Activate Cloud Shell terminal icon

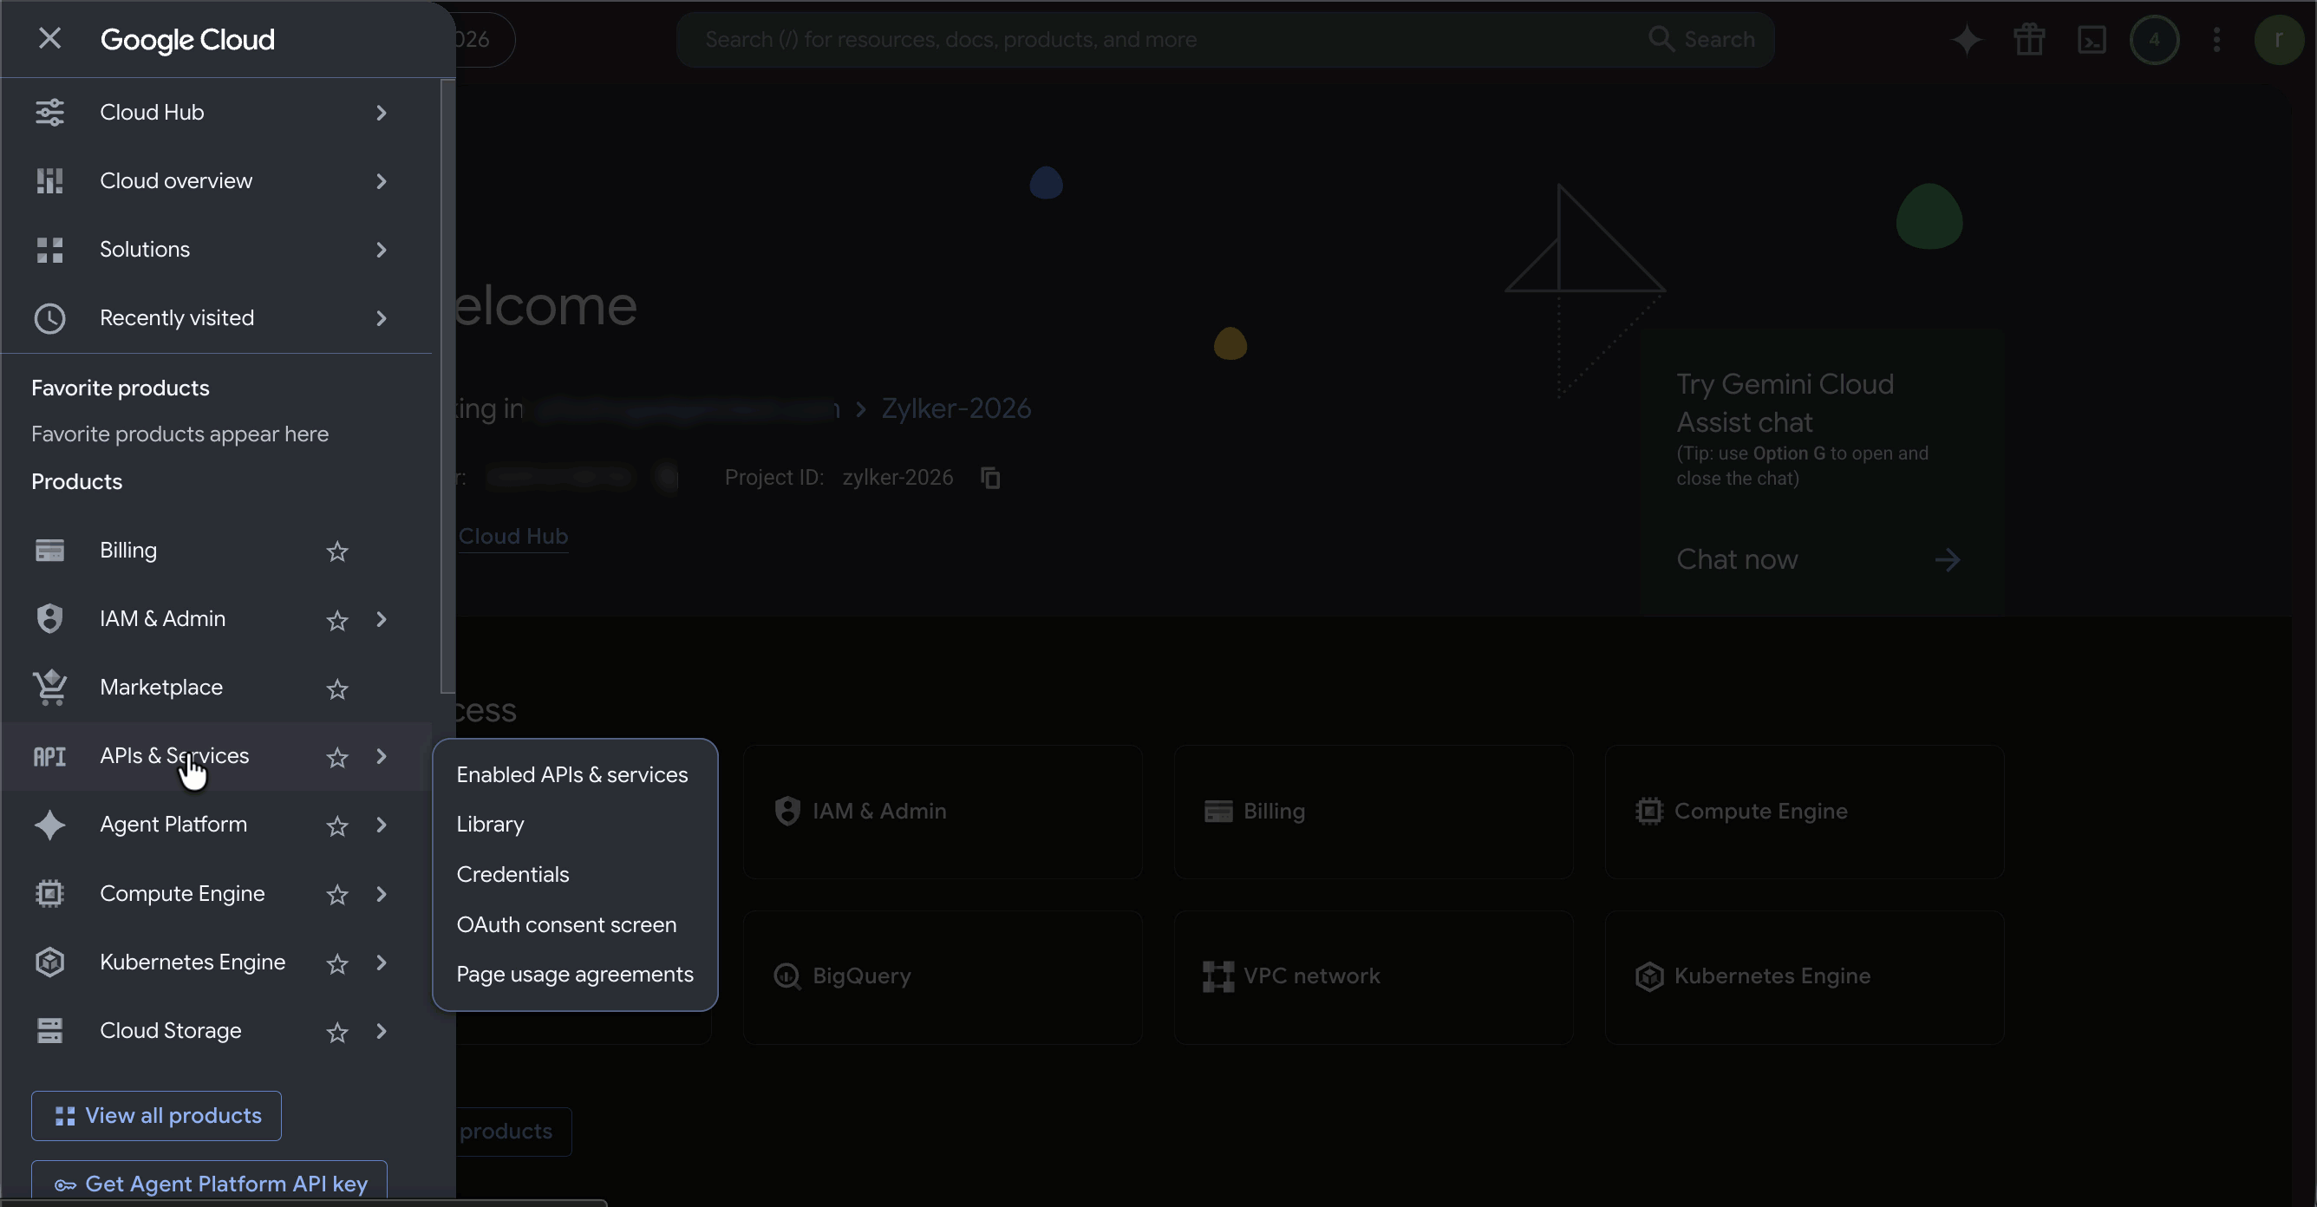coord(2092,40)
